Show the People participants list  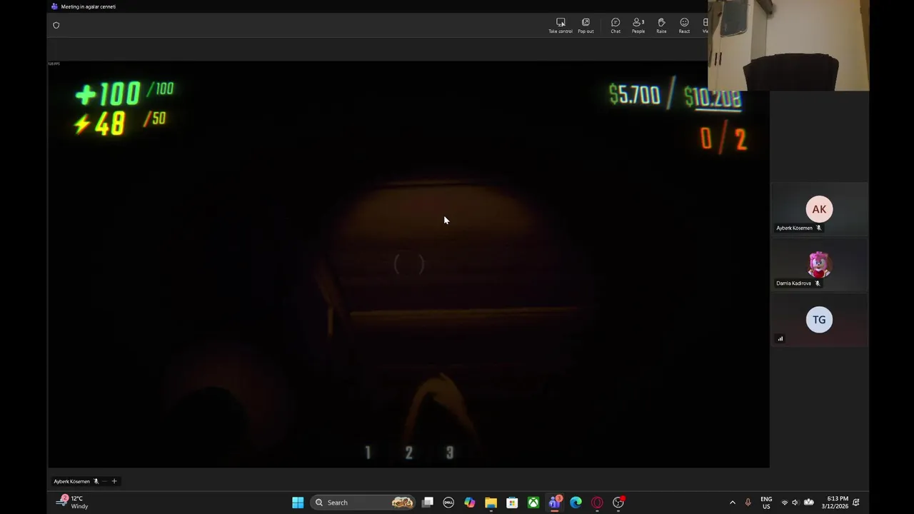pyautogui.click(x=638, y=26)
